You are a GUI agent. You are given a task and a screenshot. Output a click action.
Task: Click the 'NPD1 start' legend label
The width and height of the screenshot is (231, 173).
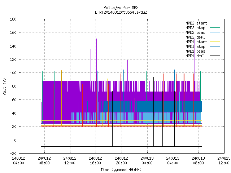(196, 42)
